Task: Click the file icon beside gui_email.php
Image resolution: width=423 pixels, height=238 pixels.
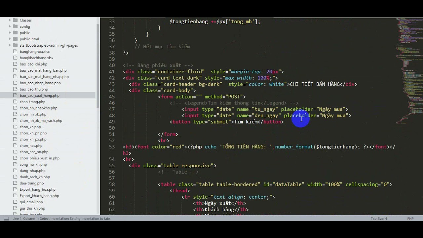Action: (15, 202)
